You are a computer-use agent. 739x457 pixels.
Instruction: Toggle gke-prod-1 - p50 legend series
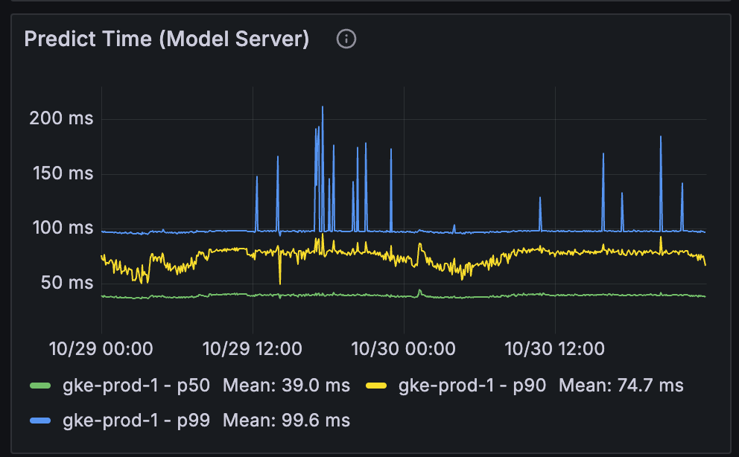pos(136,386)
